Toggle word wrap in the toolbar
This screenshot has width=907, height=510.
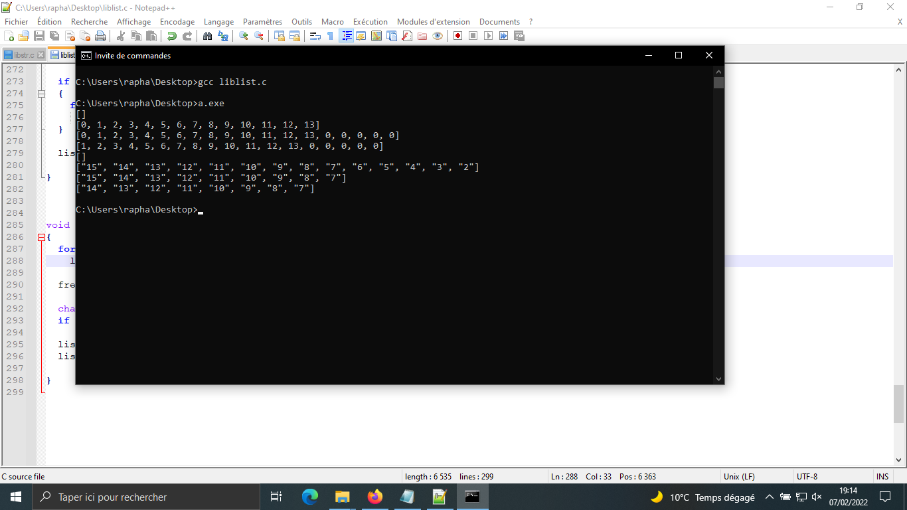tap(315, 36)
